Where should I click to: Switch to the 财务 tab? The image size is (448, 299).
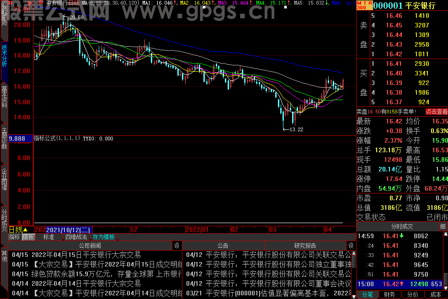click(389, 295)
